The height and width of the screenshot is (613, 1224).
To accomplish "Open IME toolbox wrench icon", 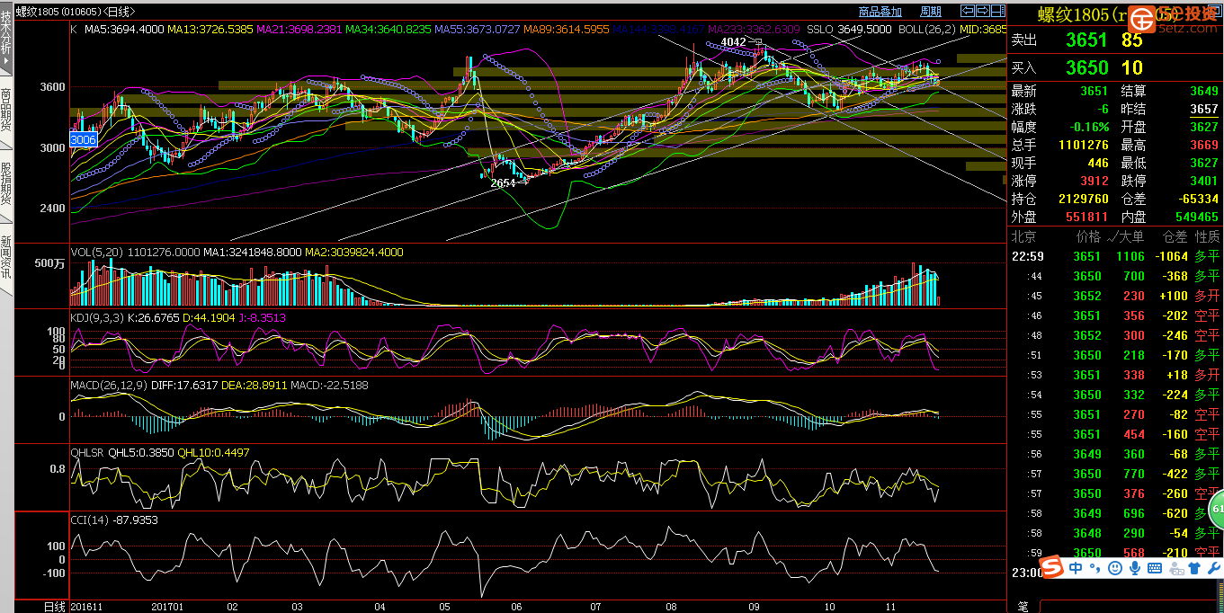I will [x=1213, y=568].
